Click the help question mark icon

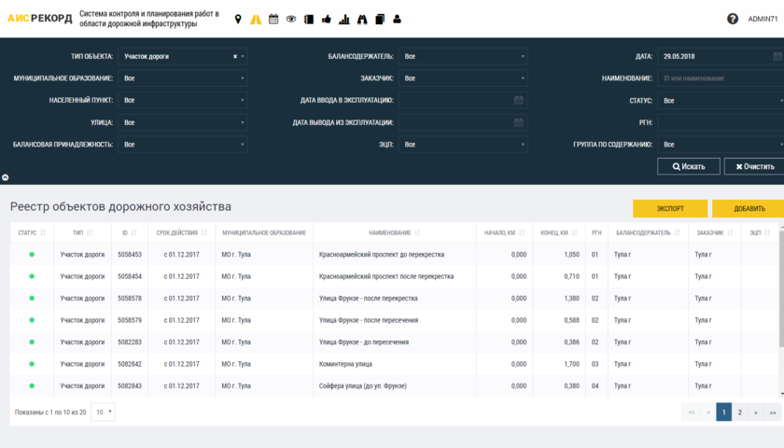pos(733,19)
